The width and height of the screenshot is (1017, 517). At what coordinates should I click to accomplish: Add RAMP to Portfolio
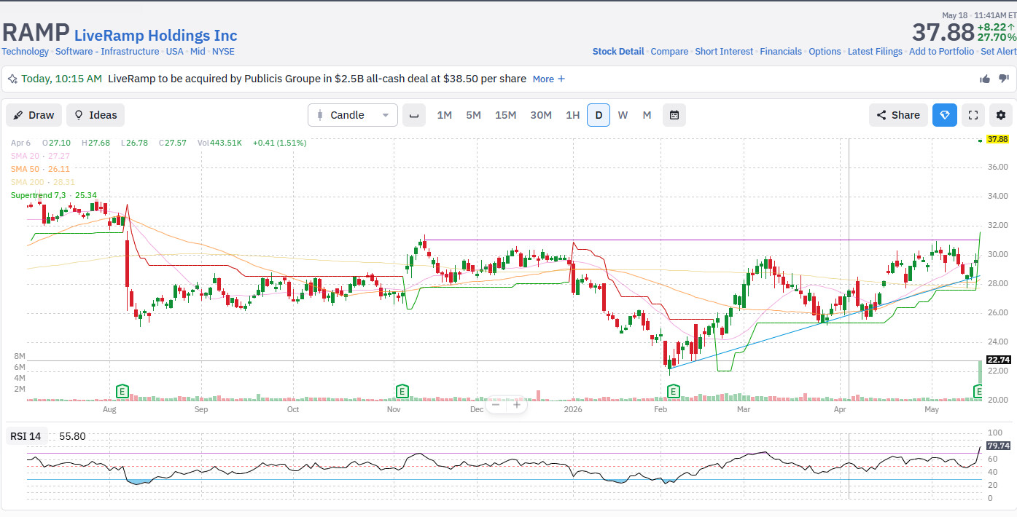(941, 52)
